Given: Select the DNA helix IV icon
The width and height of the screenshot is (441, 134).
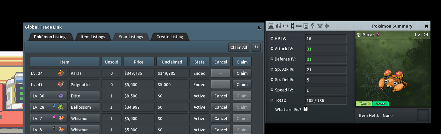Looking at the screenshot, I should coord(292,26).
